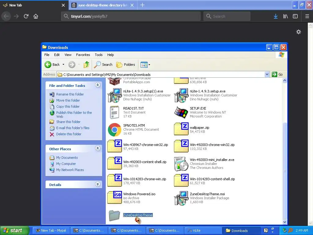Go up one folder level icon
This screenshot has width=313, height=235.
[87, 65]
